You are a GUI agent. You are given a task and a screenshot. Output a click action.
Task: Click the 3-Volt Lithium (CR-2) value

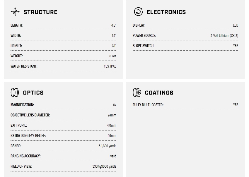tap(224, 36)
